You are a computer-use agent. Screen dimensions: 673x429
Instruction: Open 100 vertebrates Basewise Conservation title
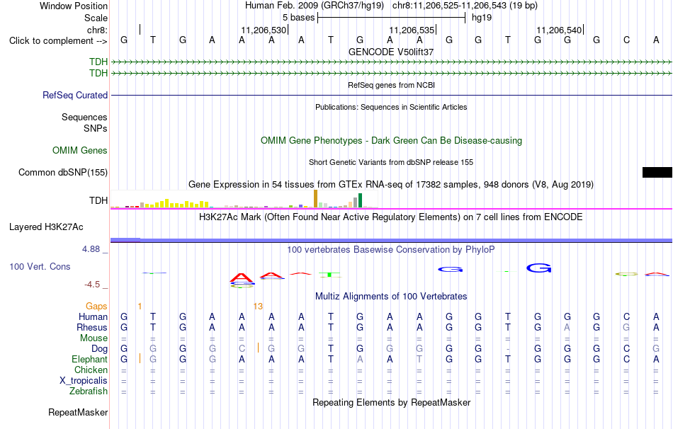click(391, 250)
